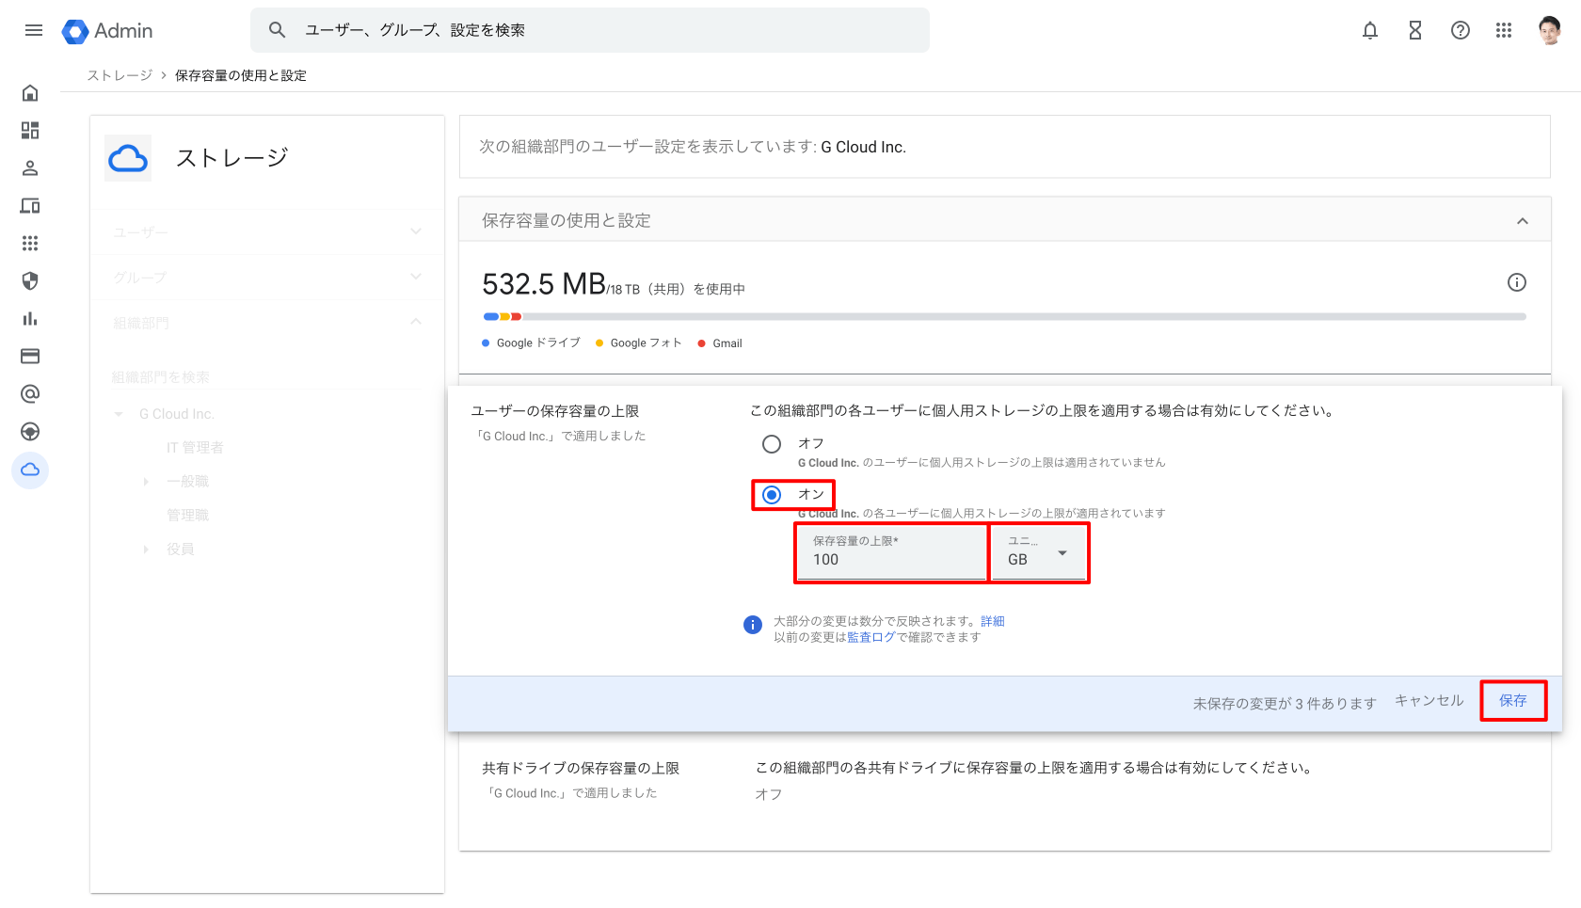1581x908 pixels.
Task: Select the オン radio button
Action: [x=772, y=495]
